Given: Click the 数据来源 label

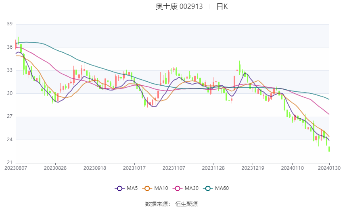Looking at the screenshot, I should 157,204.
